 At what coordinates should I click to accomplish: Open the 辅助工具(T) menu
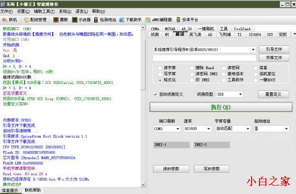click(x=44, y=11)
